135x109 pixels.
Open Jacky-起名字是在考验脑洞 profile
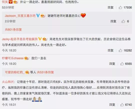(20, 39)
